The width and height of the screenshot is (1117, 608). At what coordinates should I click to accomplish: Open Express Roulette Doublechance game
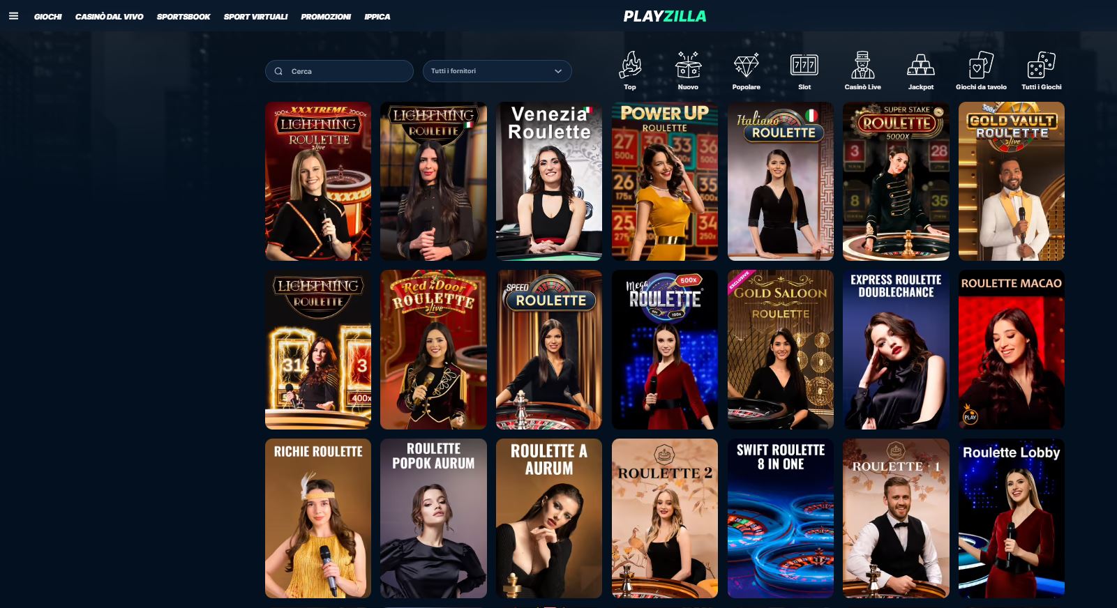(896, 350)
